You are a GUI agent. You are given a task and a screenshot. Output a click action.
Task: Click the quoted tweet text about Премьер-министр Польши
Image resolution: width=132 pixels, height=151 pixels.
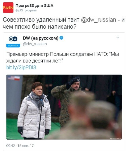click(x=62, y=58)
